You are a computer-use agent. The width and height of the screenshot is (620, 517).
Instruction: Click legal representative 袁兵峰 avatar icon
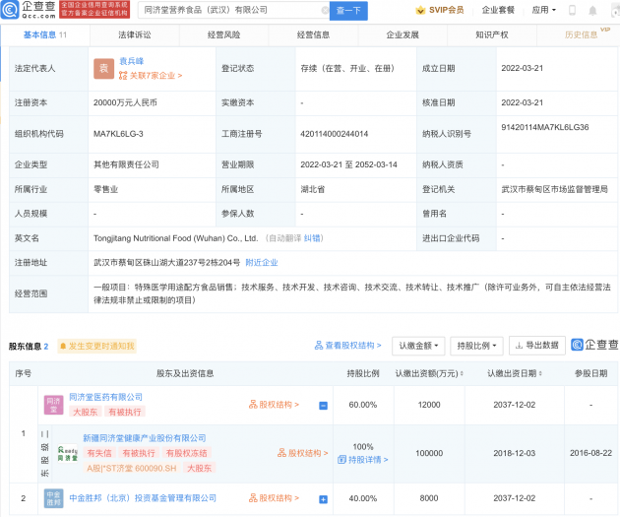tap(101, 68)
